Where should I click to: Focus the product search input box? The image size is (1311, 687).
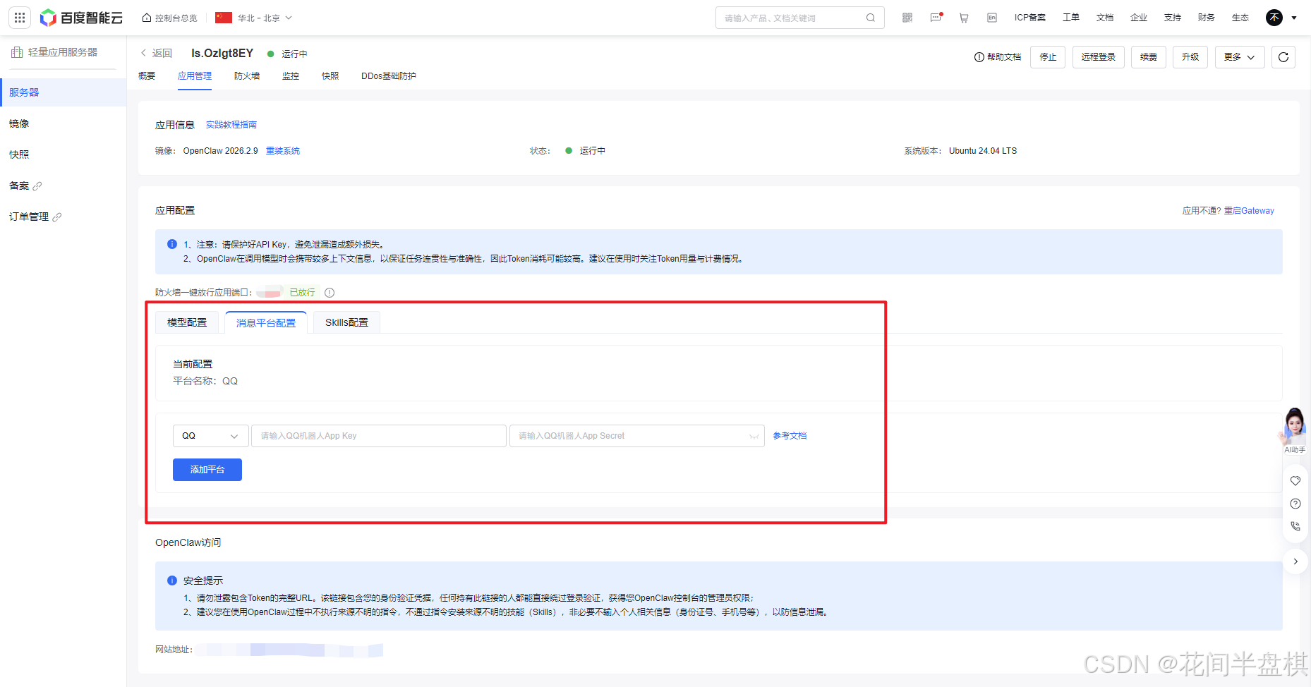point(800,18)
